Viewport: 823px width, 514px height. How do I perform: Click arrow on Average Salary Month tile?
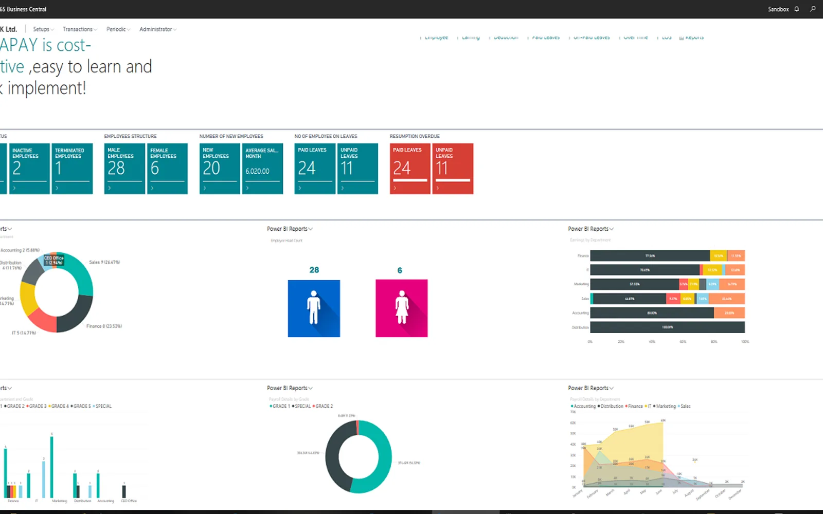click(247, 188)
